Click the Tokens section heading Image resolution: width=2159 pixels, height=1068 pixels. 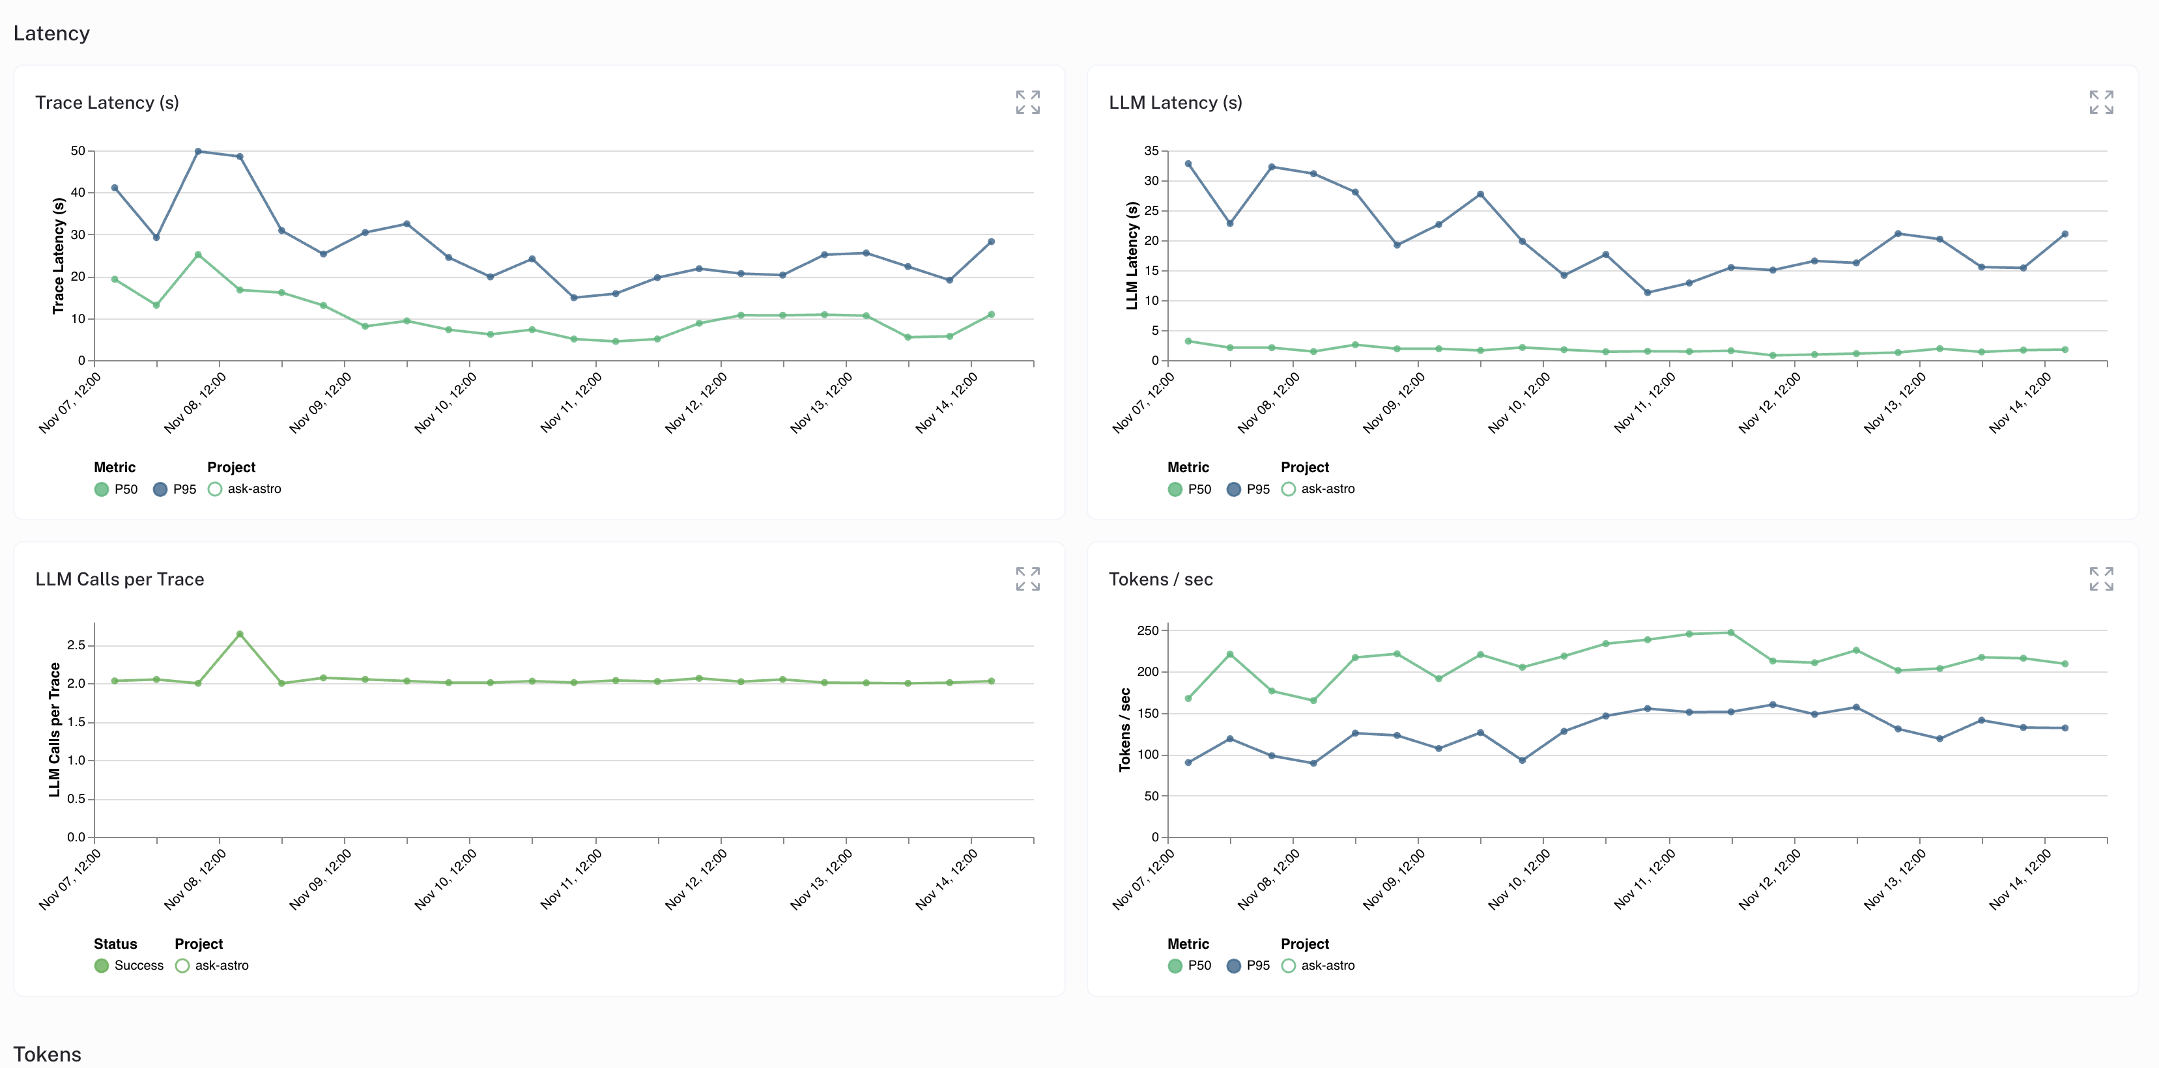(x=47, y=1054)
